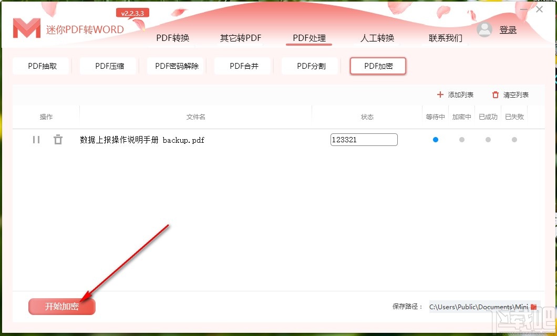Start encryption with 开始加密 button

coord(62,306)
